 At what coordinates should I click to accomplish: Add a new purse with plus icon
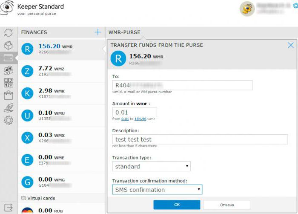[x=98, y=32]
